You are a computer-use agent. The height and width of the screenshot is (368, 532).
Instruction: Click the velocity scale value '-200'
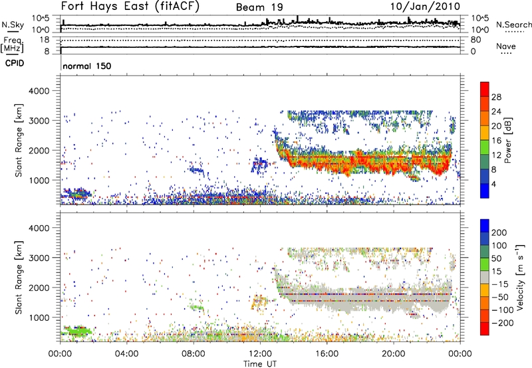502,323
